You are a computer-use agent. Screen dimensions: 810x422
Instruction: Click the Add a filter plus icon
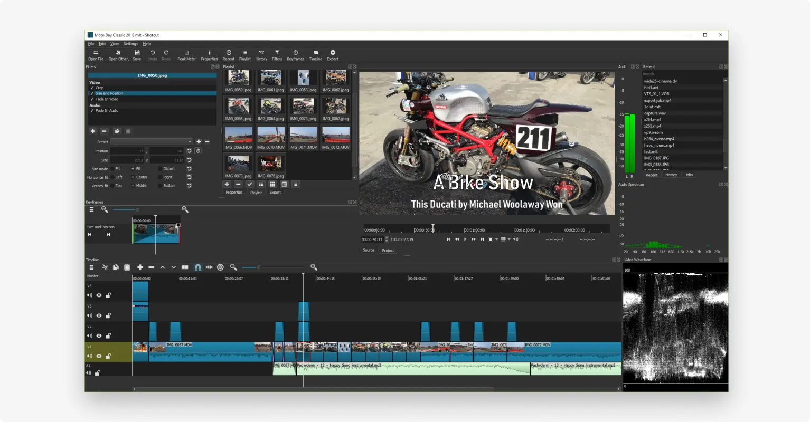tap(93, 131)
